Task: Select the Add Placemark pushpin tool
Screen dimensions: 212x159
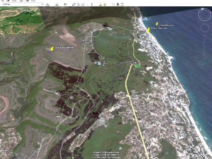Action: point(65,4)
